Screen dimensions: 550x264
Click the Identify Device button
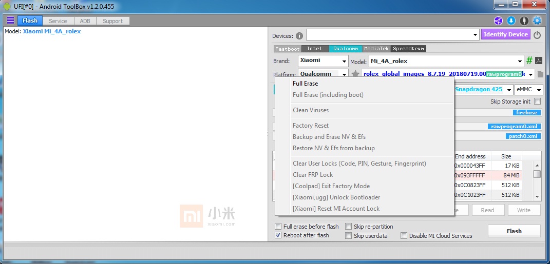(x=505, y=34)
